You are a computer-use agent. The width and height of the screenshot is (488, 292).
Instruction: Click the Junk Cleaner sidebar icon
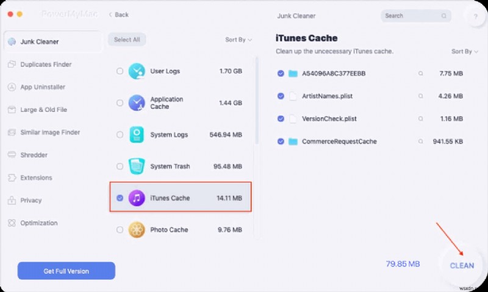[12, 41]
